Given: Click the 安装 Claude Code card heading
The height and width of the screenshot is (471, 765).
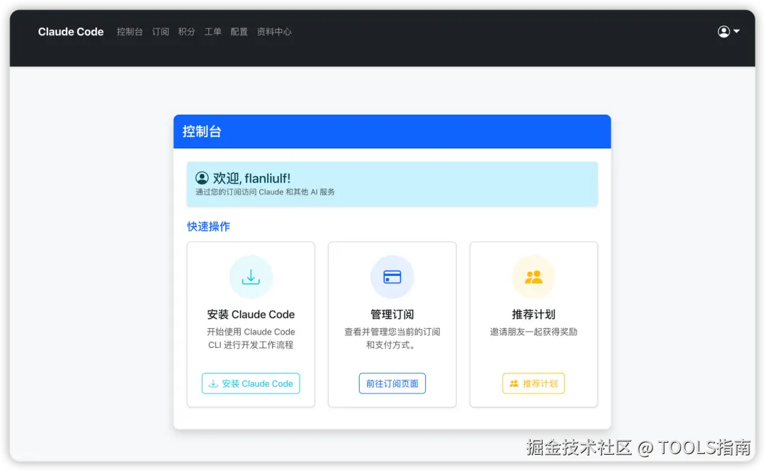Looking at the screenshot, I should 251,314.
